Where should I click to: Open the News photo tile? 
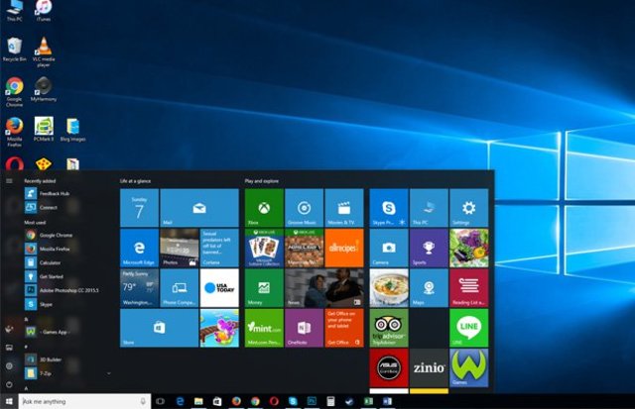pyautogui.click(x=324, y=288)
